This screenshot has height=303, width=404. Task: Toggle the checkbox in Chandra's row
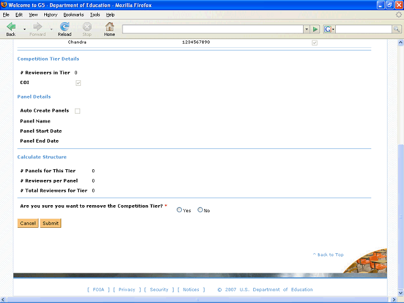click(314, 43)
